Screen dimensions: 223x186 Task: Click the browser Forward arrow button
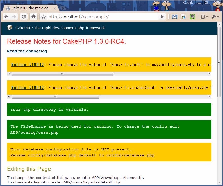pyautogui.click(x=14, y=17)
